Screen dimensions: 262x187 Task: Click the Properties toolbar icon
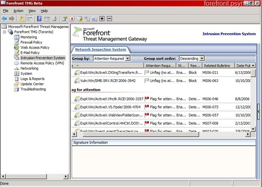click(65, 18)
